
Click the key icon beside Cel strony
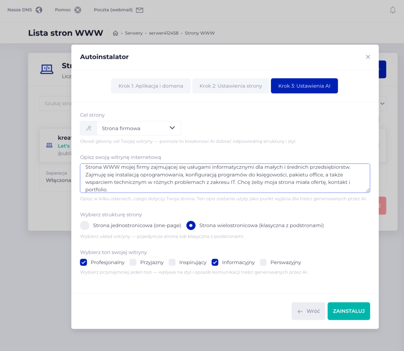click(89, 128)
